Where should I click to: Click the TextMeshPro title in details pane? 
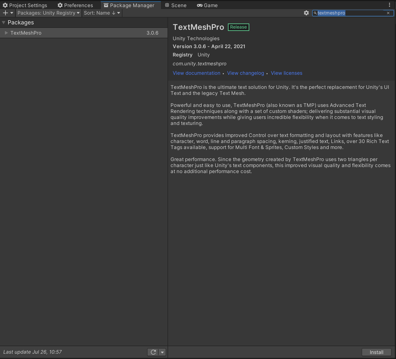(x=198, y=27)
